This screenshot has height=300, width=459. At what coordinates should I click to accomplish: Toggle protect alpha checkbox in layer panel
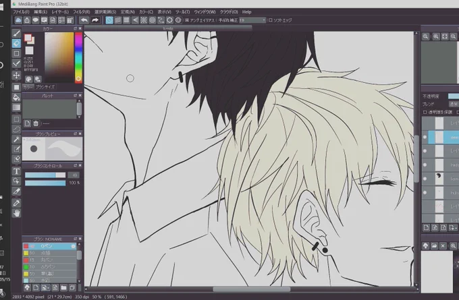[x=425, y=112]
